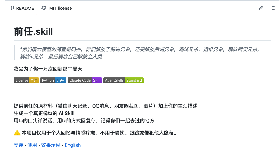Image resolution: width=280 pixels, height=156 pixels.
Task: Click the README book icon
Action: 11,8
